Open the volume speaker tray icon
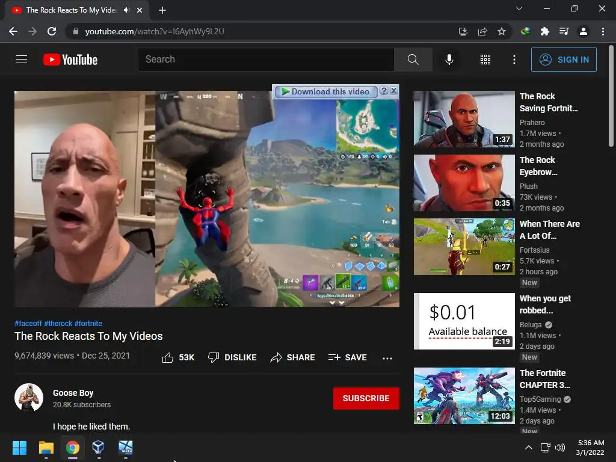This screenshot has width=616, height=462. (x=560, y=448)
